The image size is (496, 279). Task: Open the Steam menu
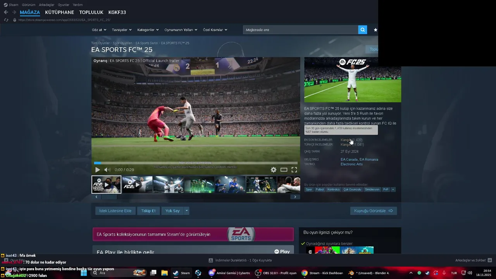point(11,5)
